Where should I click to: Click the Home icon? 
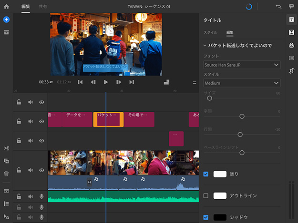coord(6,7)
